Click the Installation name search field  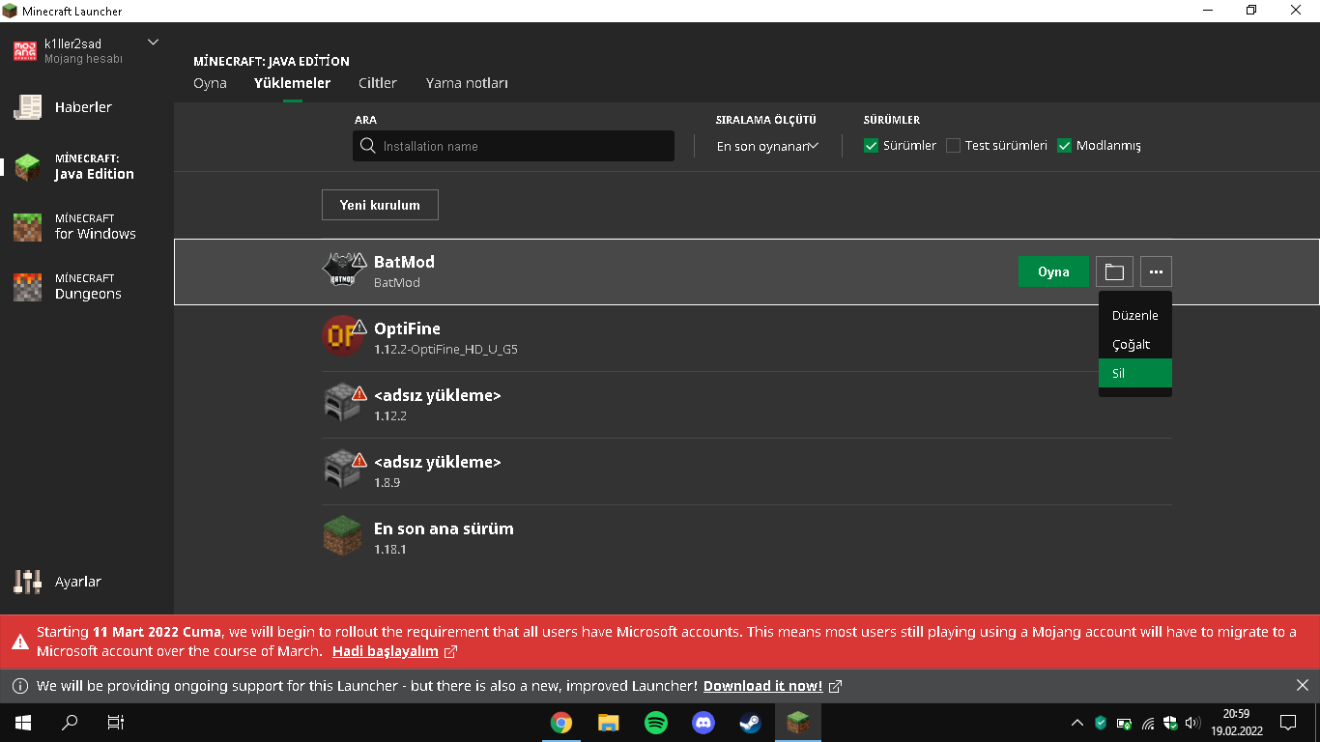[513, 146]
